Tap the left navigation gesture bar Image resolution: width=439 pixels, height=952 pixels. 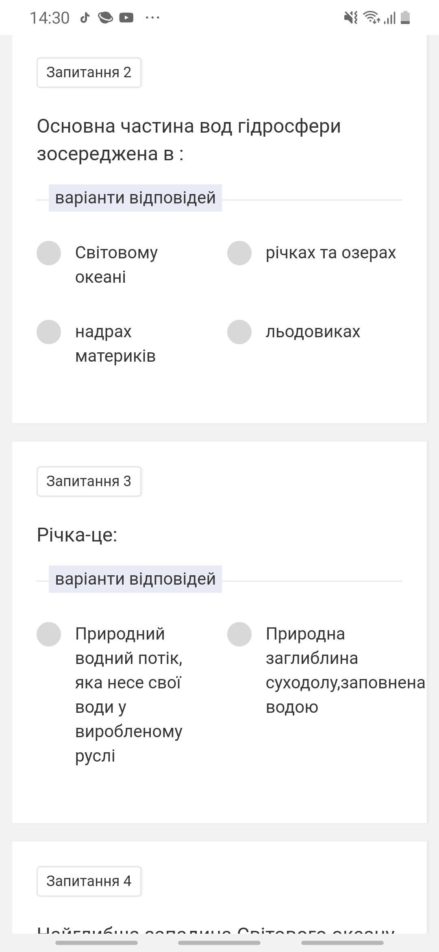[x=97, y=943]
